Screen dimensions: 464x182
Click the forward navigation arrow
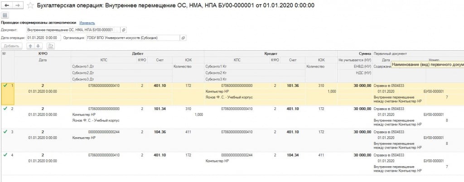coord(16,5)
